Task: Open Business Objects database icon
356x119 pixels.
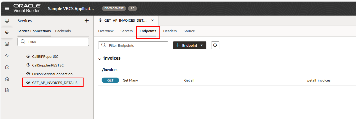Action: click(x=7, y=44)
